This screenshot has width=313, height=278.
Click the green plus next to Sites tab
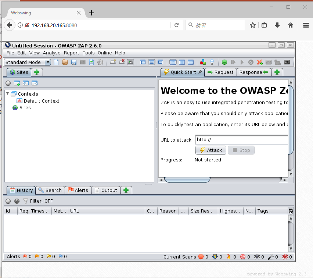click(37, 72)
